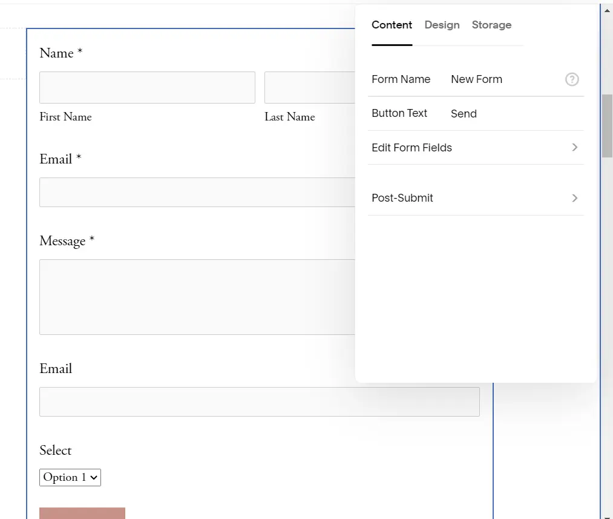The height and width of the screenshot is (519, 613).
Task: Click the scrollbar up arrow
Action: tap(607, 9)
